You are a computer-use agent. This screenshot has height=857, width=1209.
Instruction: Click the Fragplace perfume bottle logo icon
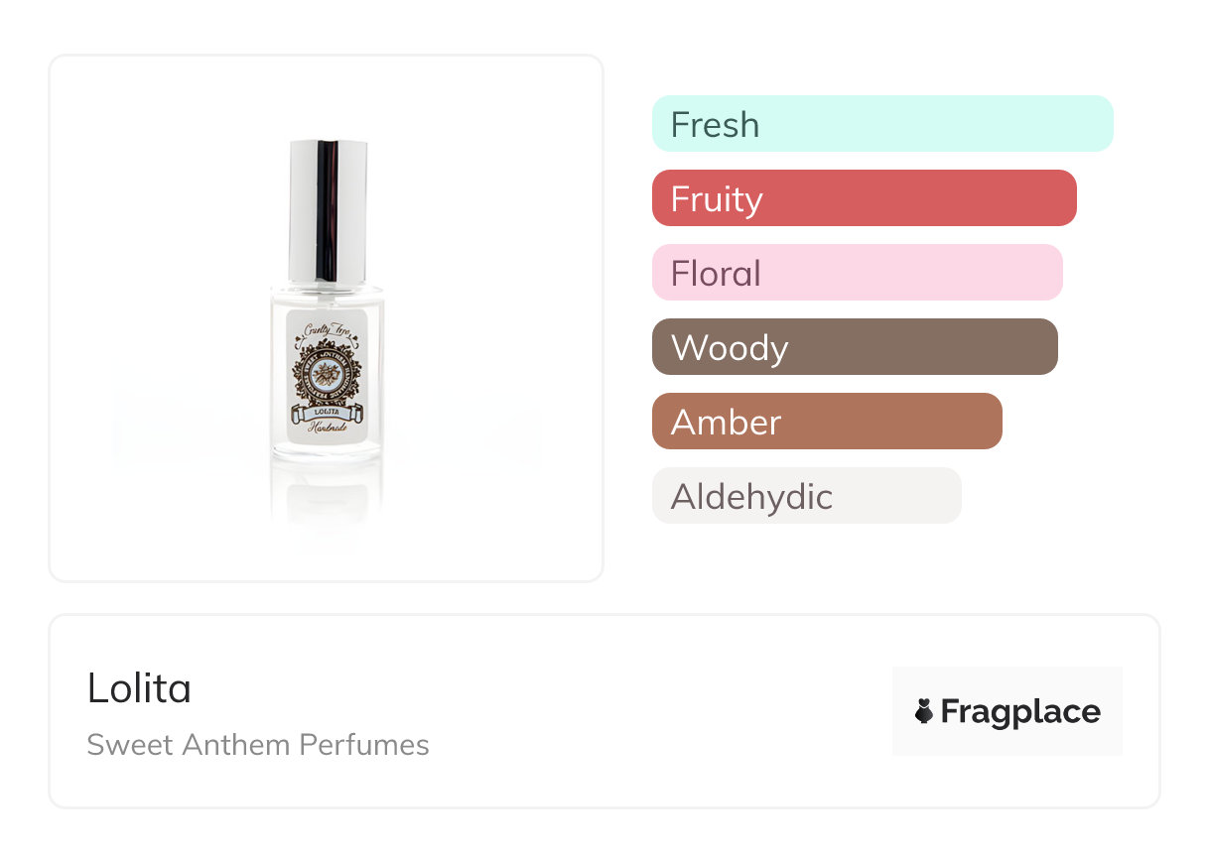924,711
